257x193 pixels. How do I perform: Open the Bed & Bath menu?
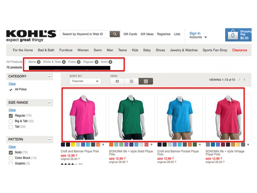point(46,50)
